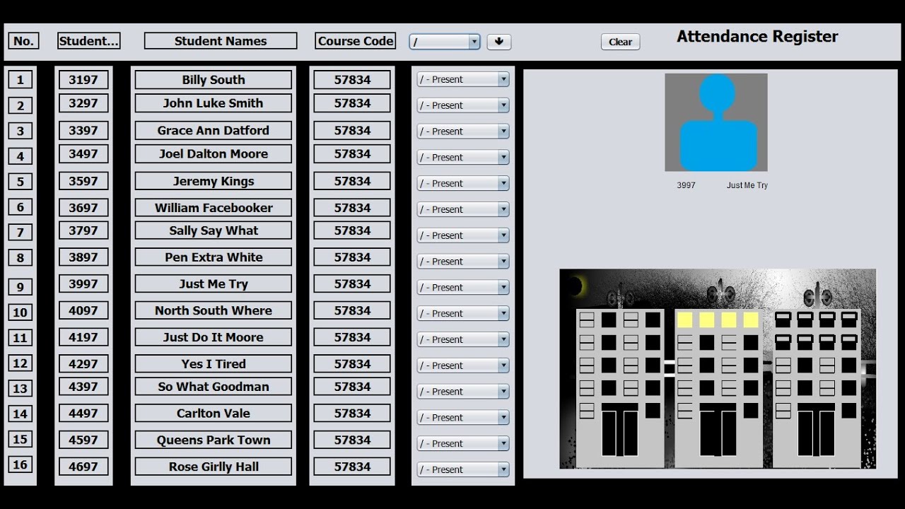905x509 pixels.
Task: Select the Carlton Vale name button
Action: click(x=213, y=414)
